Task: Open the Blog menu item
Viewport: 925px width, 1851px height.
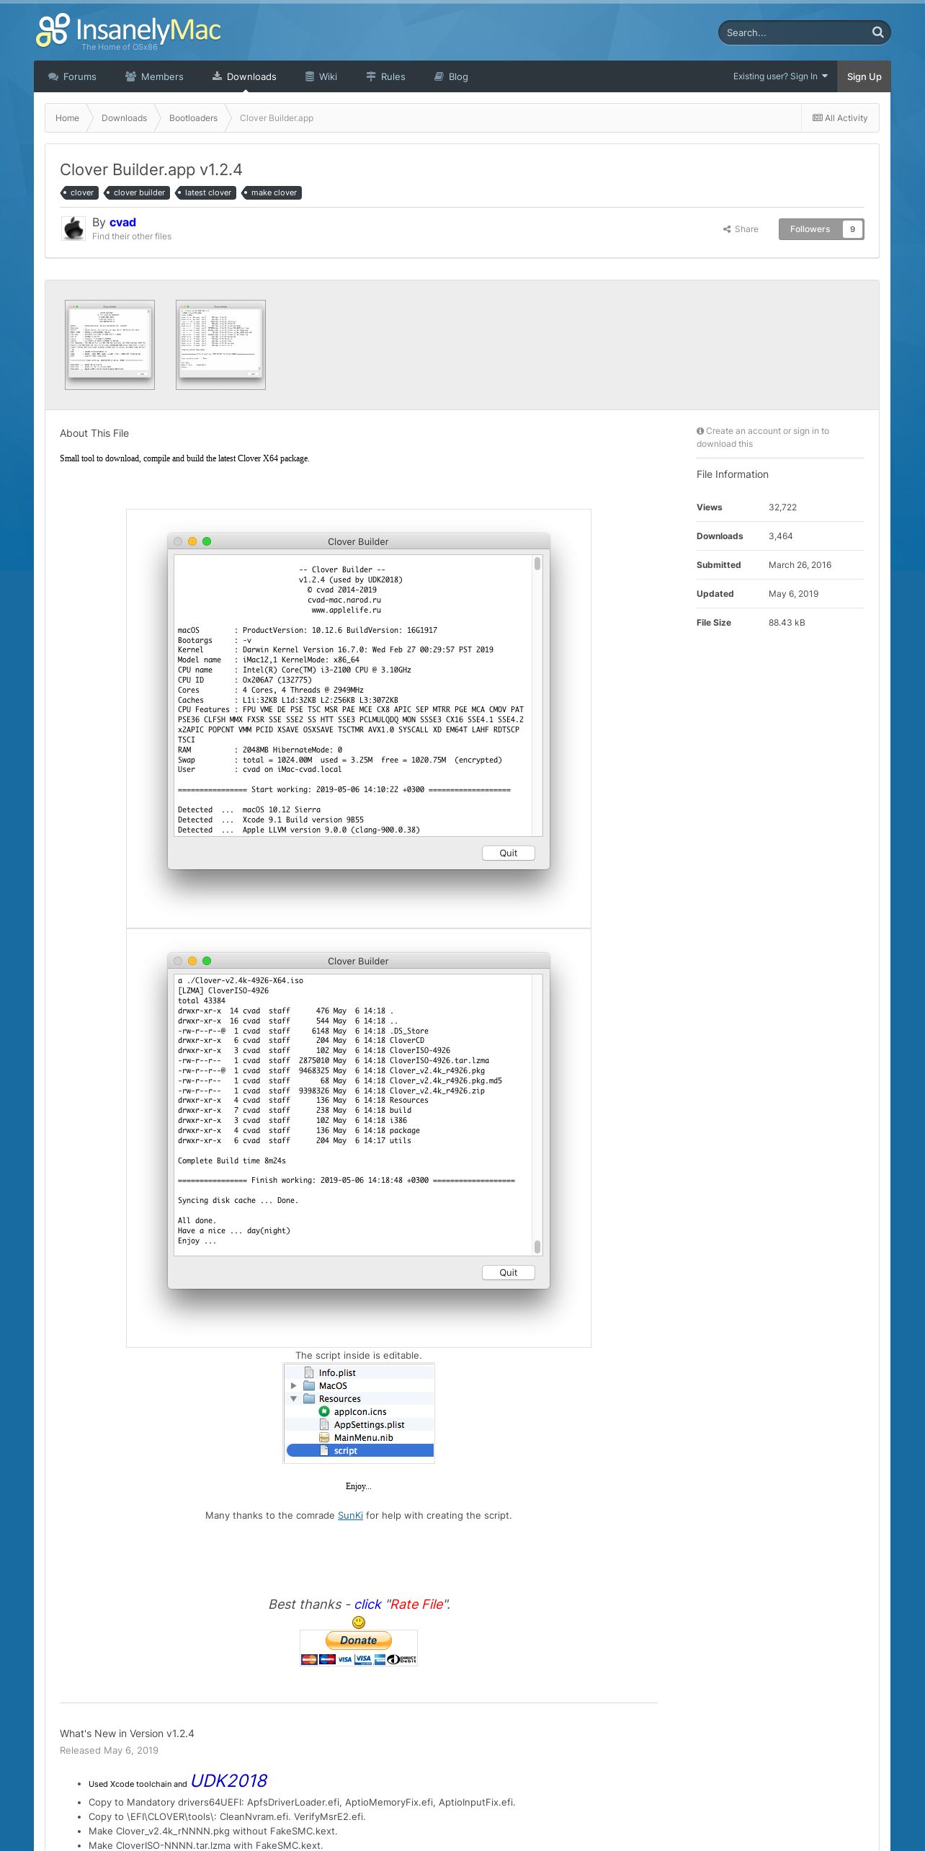Action: (x=451, y=76)
